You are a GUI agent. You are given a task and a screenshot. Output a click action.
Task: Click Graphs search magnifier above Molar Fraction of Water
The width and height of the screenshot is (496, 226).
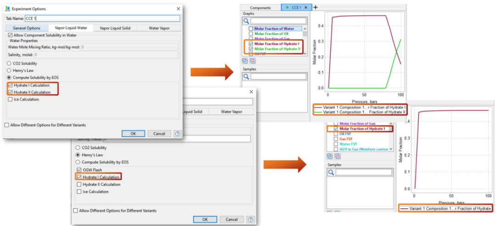pos(246,21)
